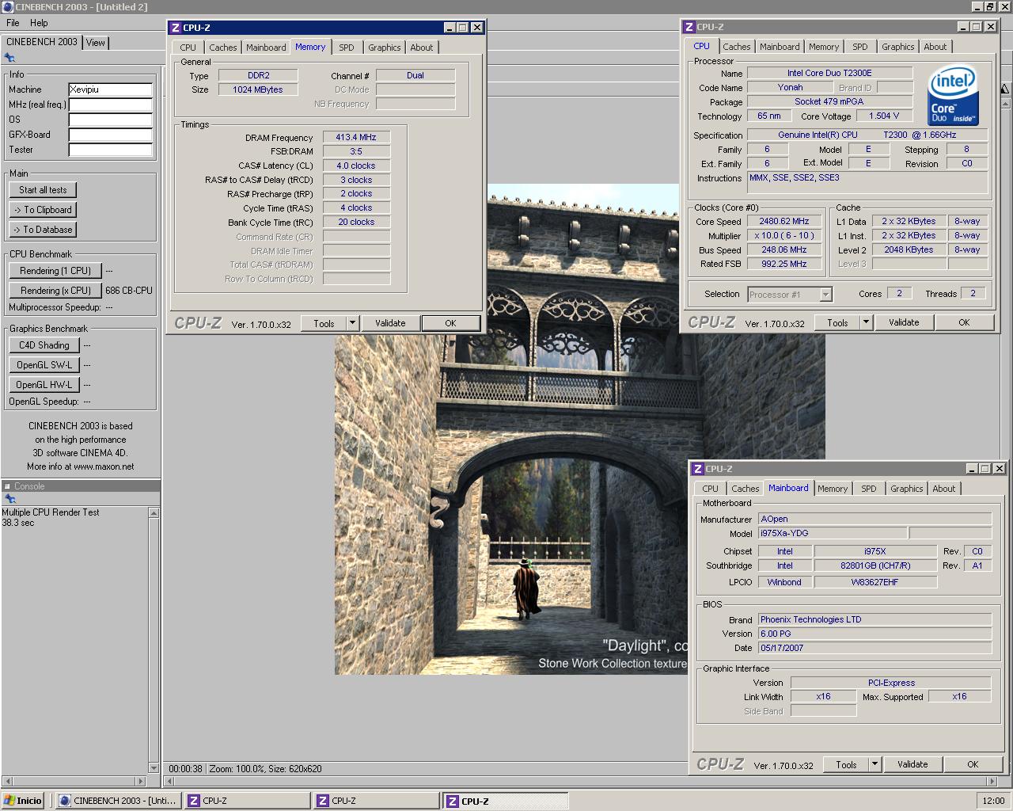This screenshot has width=1013, height=811.
Task: Click the CINEBENCH application icon in the title bar
Action: tap(7, 6)
